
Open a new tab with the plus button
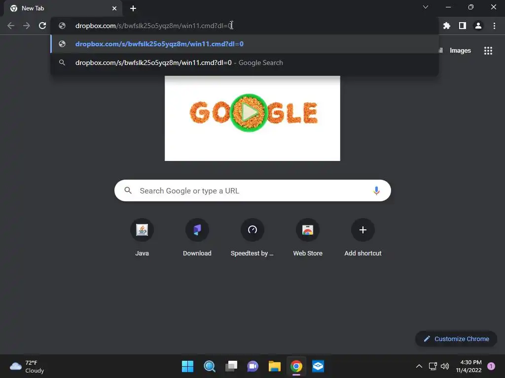[x=133, y=8]
